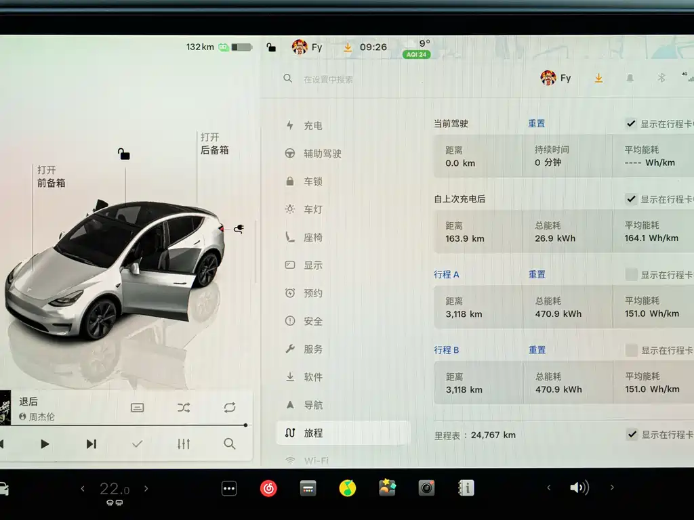694x520 pixels.
Task: Tap the shuffle icon in the media player
Action: coord(183,407)
